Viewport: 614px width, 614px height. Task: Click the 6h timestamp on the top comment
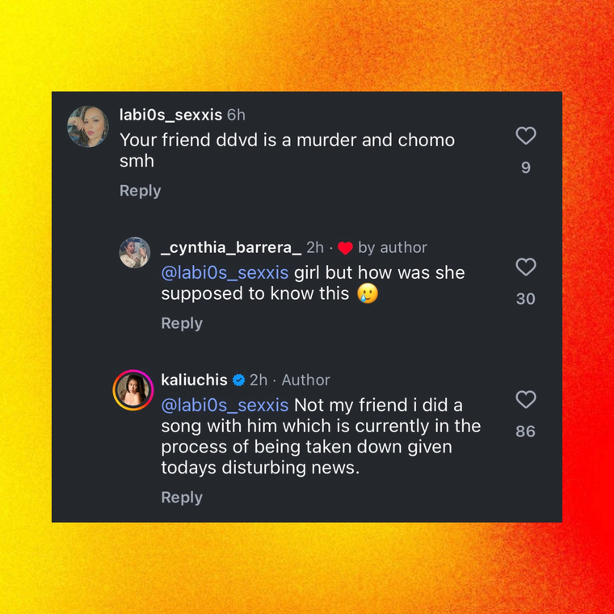pos(236,115)
